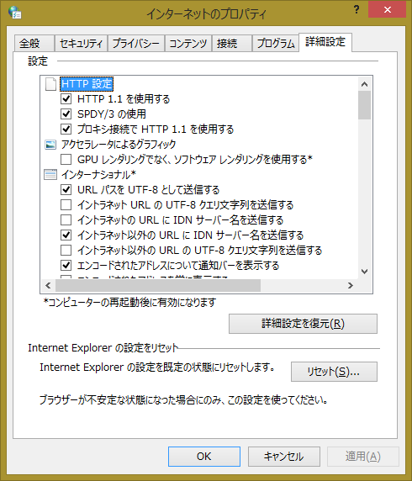Click the アクセラレータによるグラフィック picture icon
The height and width of the screenshot is (481, 412).
coord(50,145)
